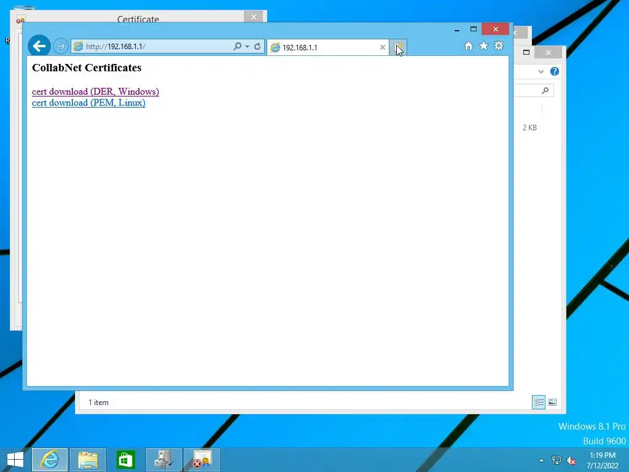The image size is (629, 472).
Task: Open the favorites star in Internet Explorer
Action: click(483, 45)
